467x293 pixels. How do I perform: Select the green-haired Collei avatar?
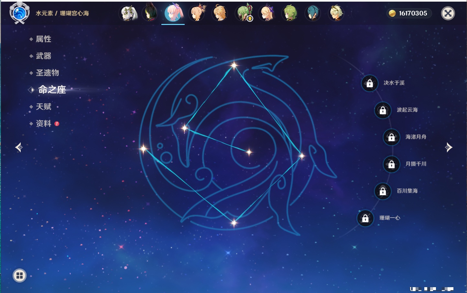point(290,13)
